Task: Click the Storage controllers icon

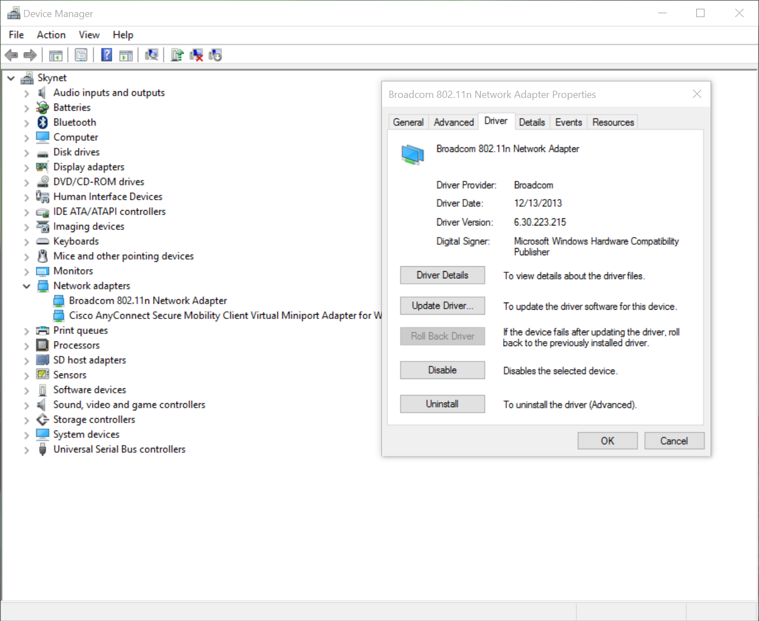Action: (x=42, y=419)
